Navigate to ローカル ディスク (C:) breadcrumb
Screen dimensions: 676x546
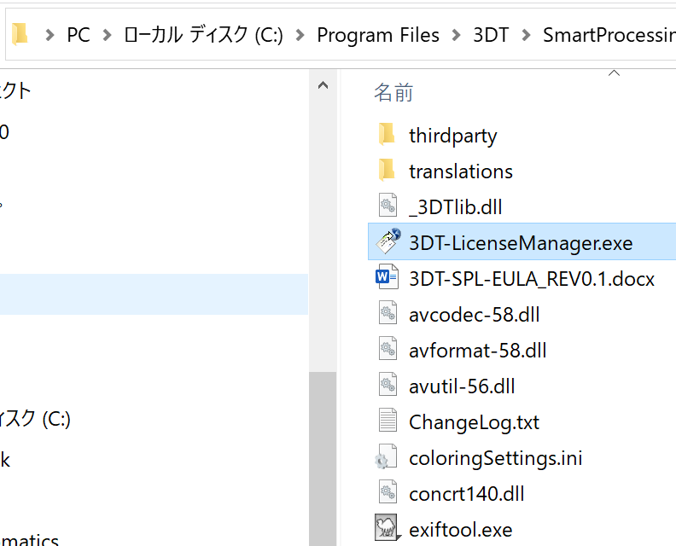click(x=203, y=35)
